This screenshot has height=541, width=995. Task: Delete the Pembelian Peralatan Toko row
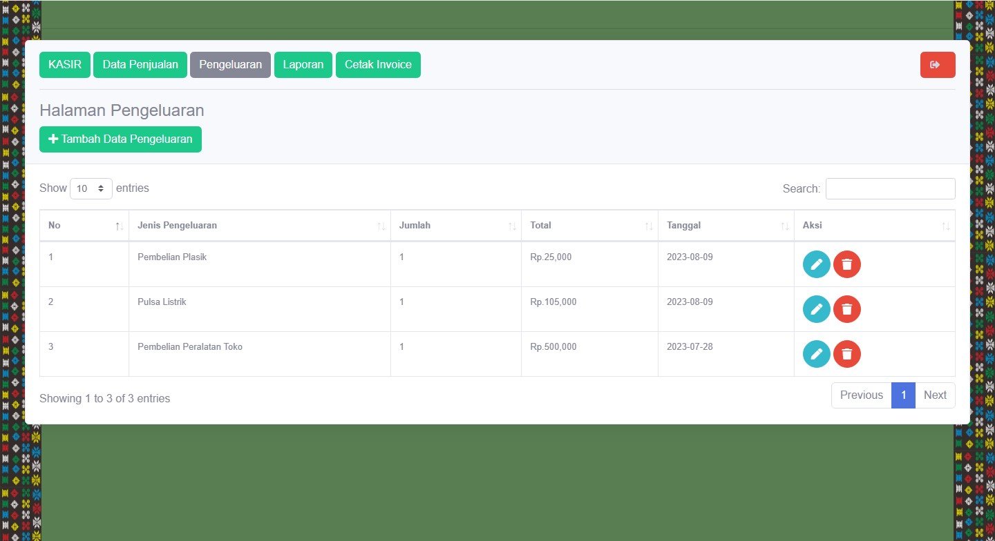pyautogui.click(x=846, y=354)
